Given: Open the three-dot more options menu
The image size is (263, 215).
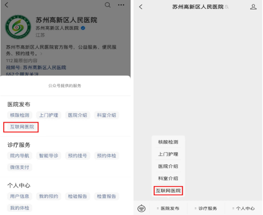Looking at the screenshot, I should pyautogui.click(x=121, y=5).
